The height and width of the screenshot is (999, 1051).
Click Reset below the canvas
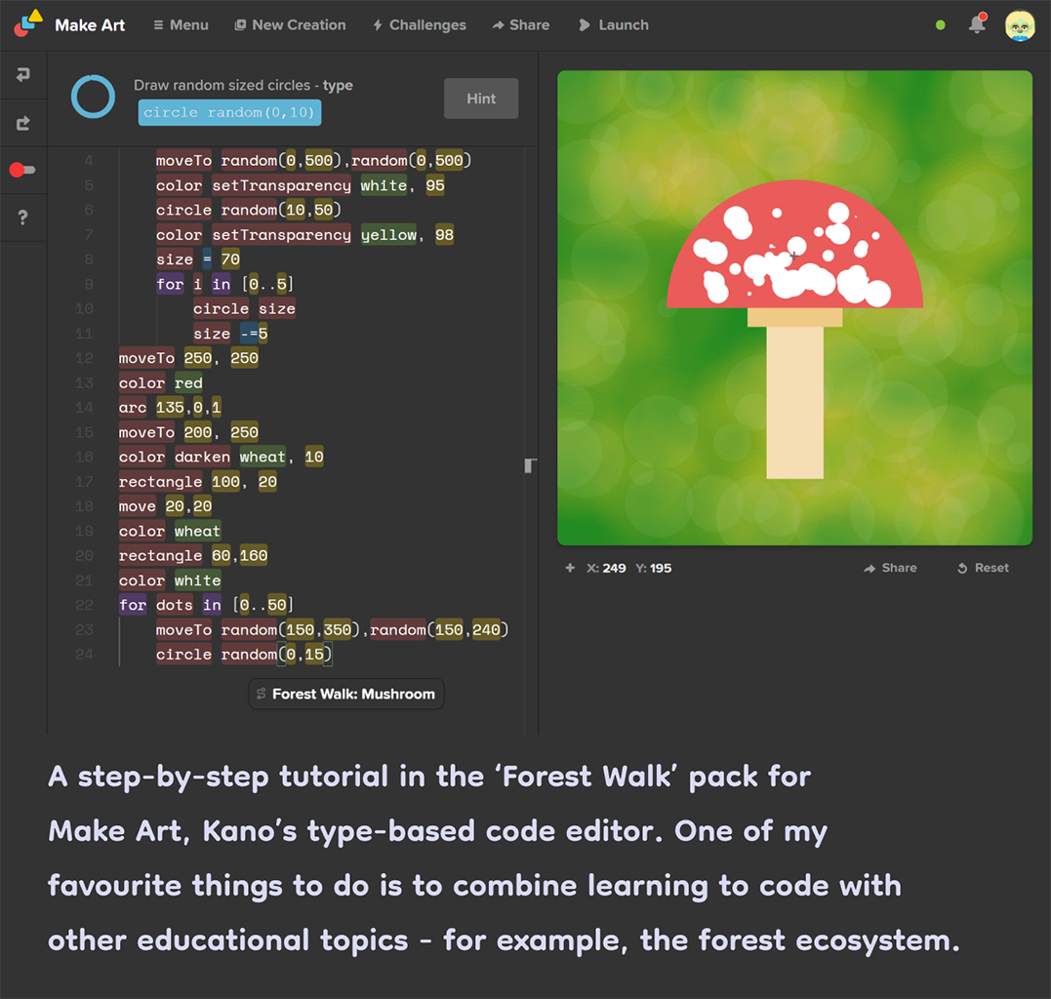tap(983, 568)
